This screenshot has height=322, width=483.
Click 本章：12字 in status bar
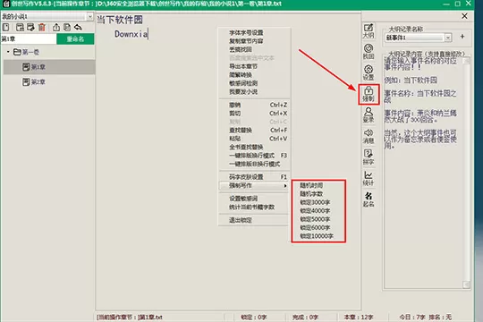[359, 317]
